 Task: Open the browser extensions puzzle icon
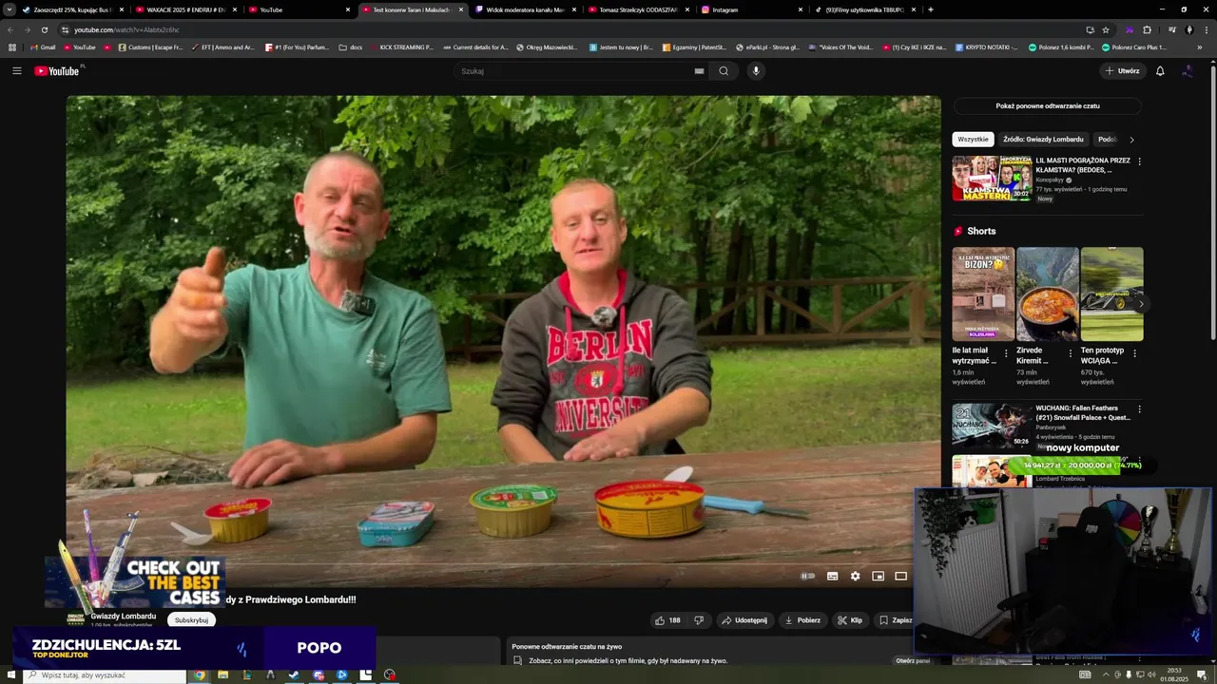tap(1147, 29)
